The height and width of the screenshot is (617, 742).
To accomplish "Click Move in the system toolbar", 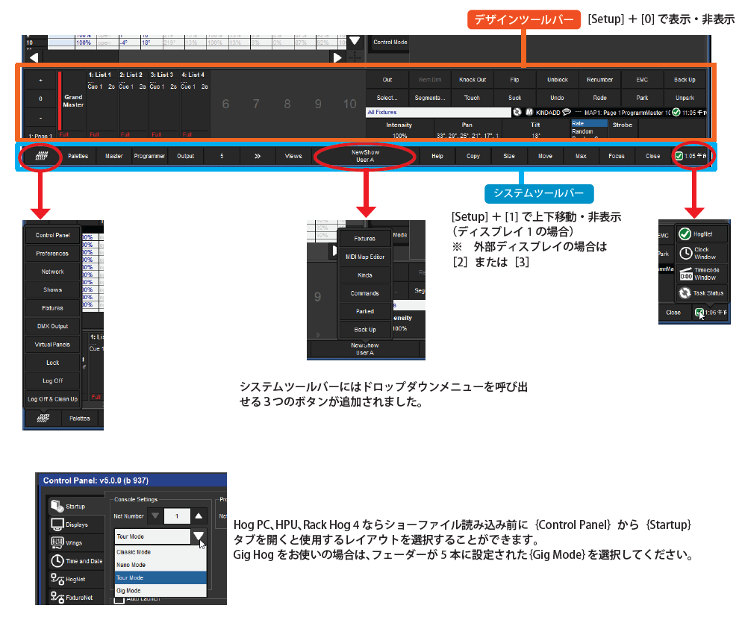I will coord(545,156).
